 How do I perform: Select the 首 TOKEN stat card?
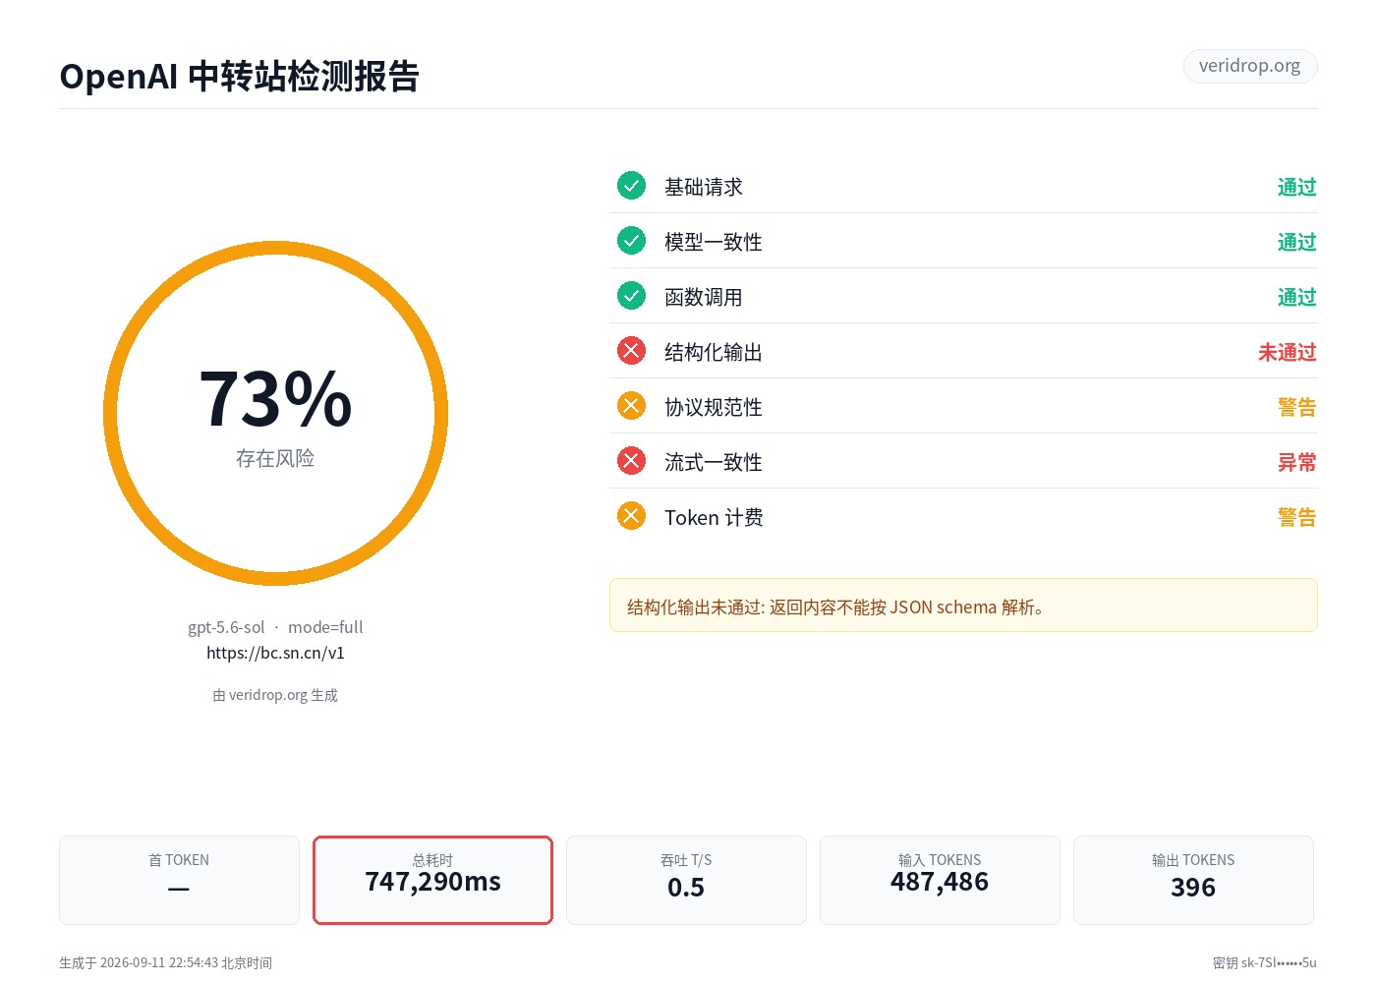[x=179, y=880]
